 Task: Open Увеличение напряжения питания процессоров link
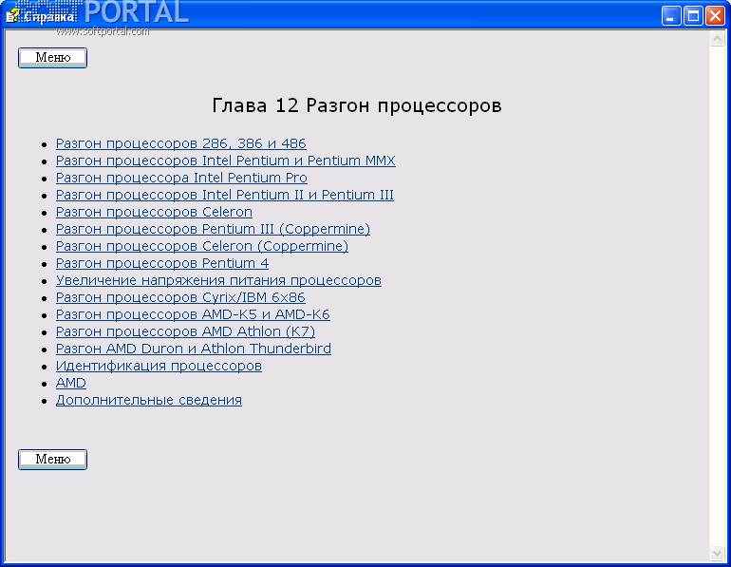pos(218,280)
